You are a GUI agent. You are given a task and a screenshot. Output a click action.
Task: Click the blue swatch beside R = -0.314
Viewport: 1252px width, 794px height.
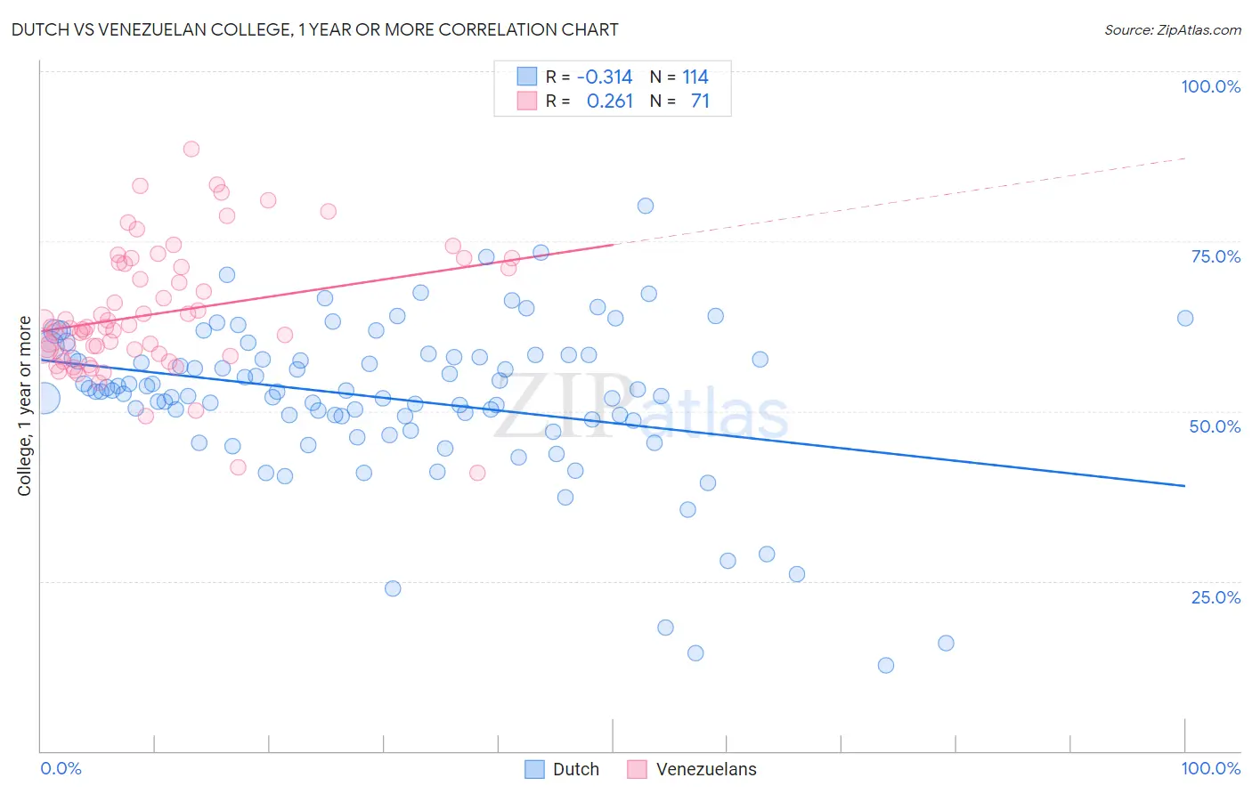527,77
